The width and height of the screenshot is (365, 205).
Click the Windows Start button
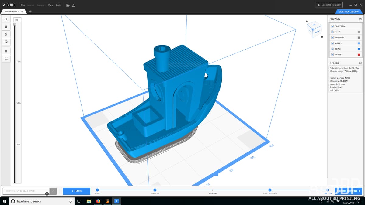pos(4,201)
